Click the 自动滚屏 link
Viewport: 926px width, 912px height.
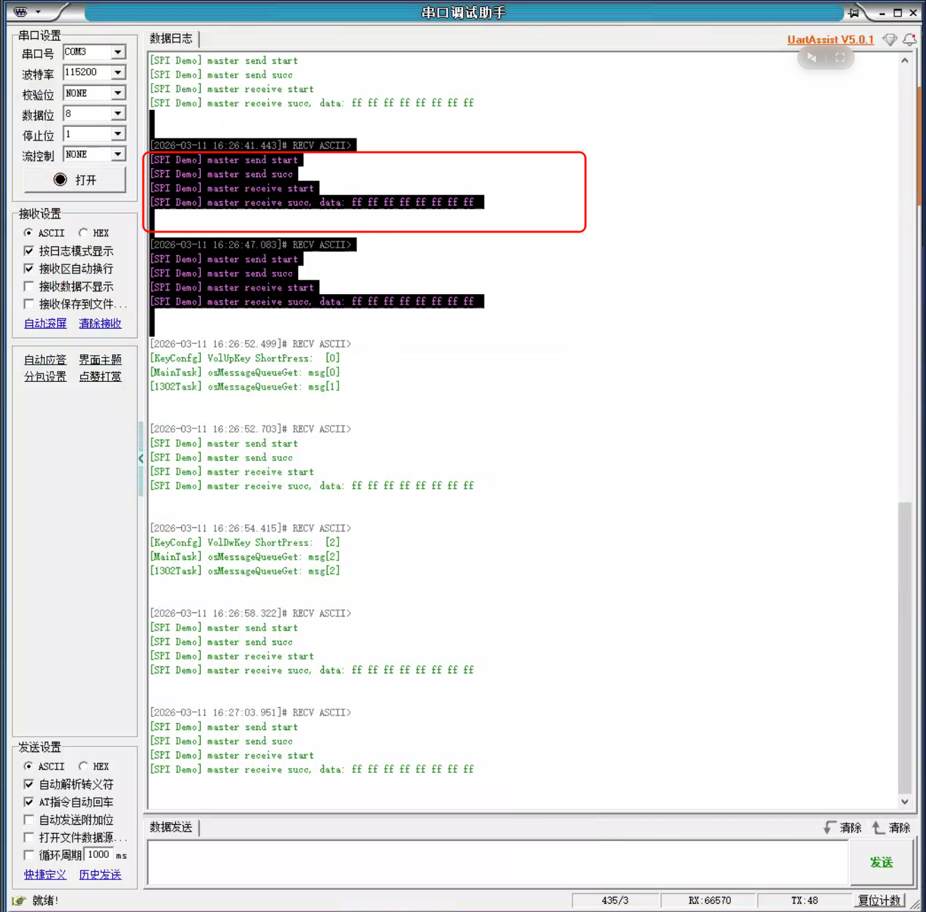pos(46,323)
